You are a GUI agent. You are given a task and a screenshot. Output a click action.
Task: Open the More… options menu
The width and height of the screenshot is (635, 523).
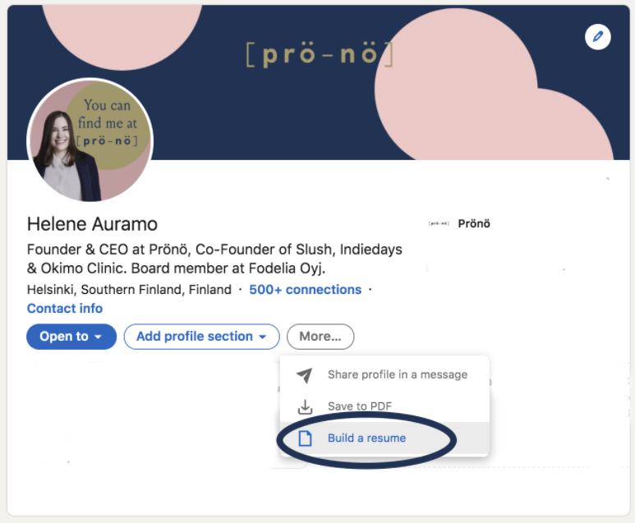tap(320, 337)
